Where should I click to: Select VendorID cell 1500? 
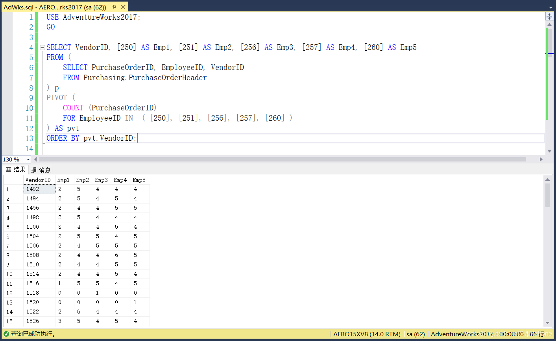(x=39, y=227)
